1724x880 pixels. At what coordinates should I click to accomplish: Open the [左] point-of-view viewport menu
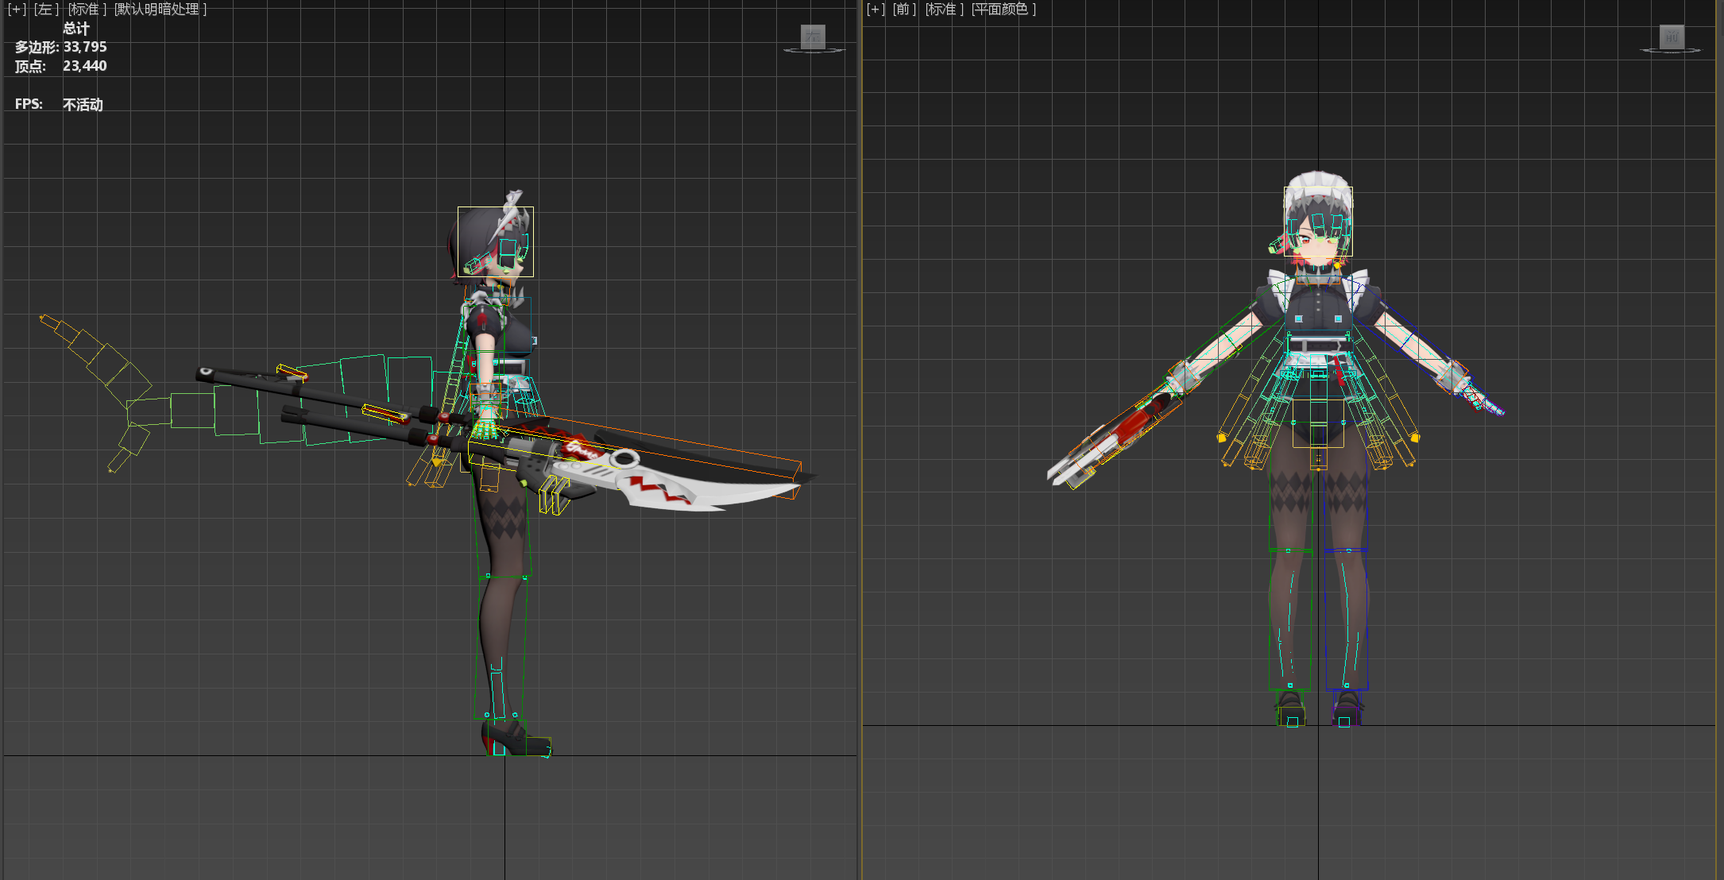point(46,10)
